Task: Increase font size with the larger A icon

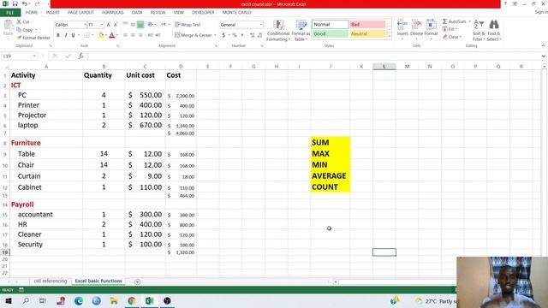Action: click(x=109, y=25)
